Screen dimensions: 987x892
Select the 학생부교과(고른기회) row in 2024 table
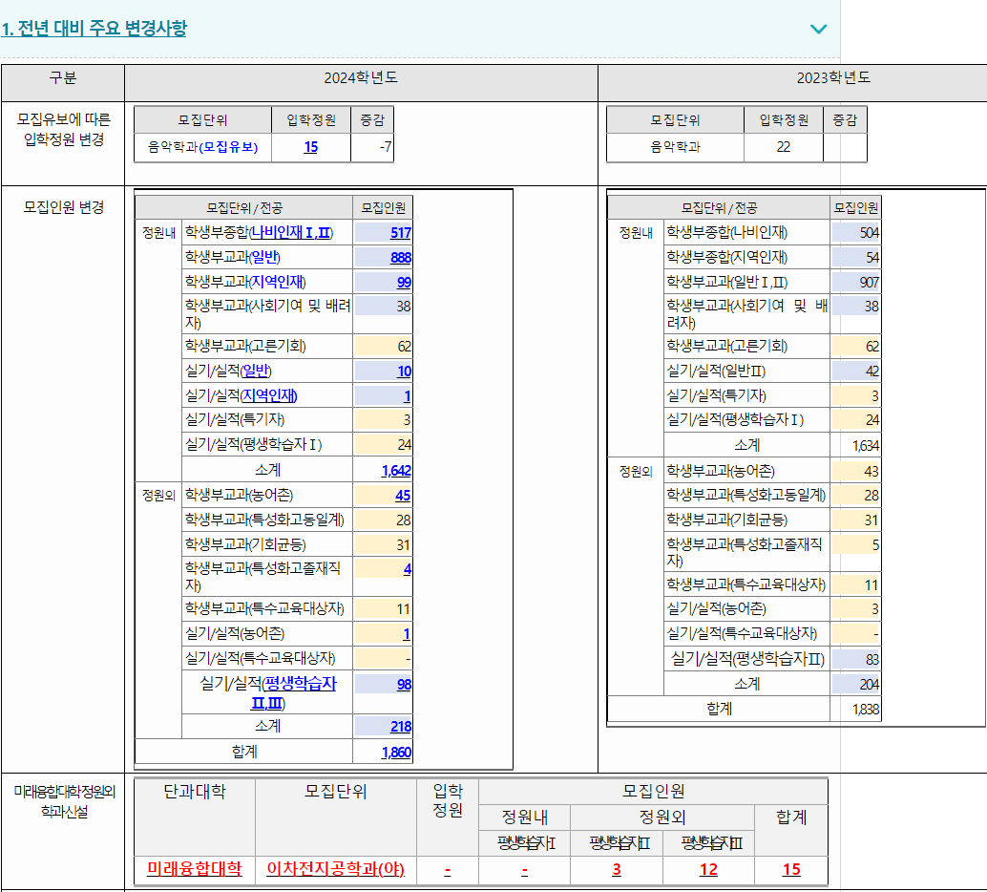[x=297, y=346]
